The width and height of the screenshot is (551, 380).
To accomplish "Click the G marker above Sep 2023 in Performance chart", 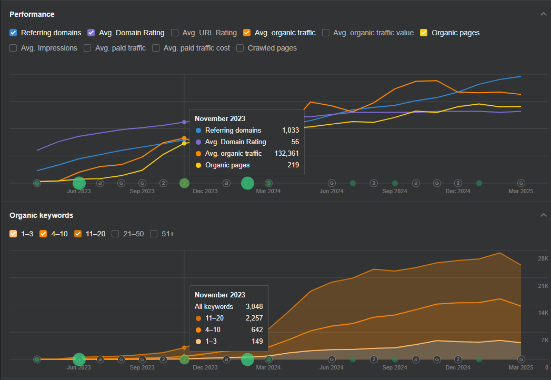I will [142, 183].
